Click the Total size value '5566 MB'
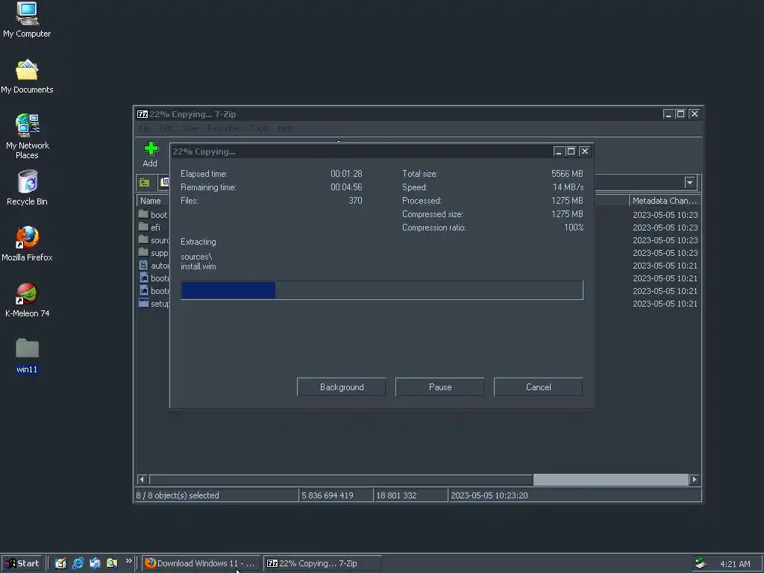Image resolution: width=764 pixels, height=573 pixels. [x=567, y=173]
